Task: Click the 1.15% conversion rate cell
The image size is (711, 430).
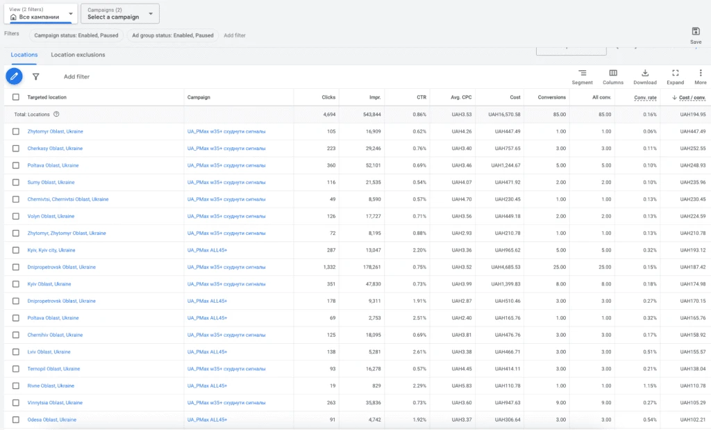Action: point(649,386)
